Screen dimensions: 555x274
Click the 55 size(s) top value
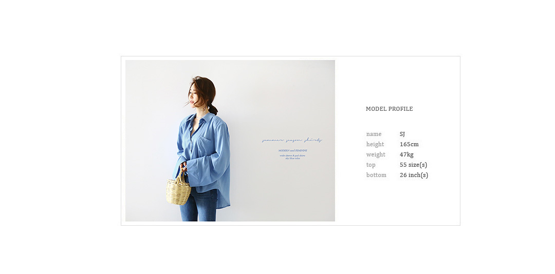413,165
